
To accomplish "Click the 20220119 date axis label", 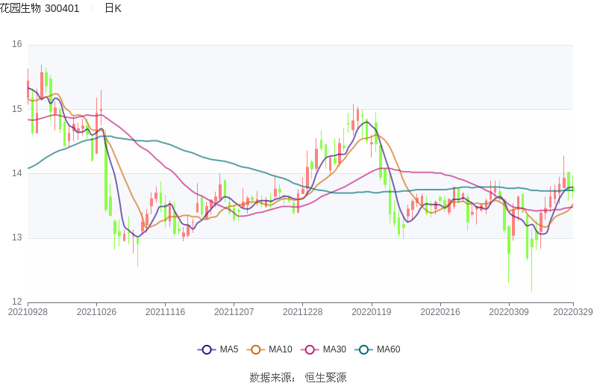I will [371, 312].
